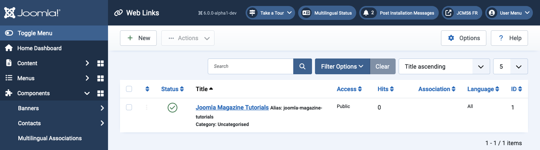This screenshot has height=150, width=540.
Task: Open the Components dashboard grid icon
Action: (100, 93)
